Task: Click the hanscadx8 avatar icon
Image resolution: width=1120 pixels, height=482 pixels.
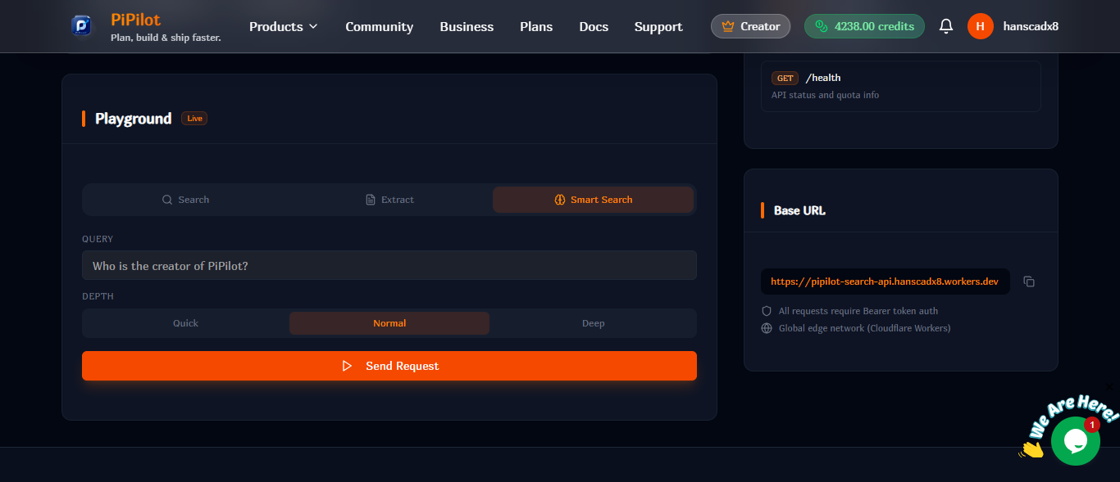Action: pyautogui.click(x=980, y=25)
